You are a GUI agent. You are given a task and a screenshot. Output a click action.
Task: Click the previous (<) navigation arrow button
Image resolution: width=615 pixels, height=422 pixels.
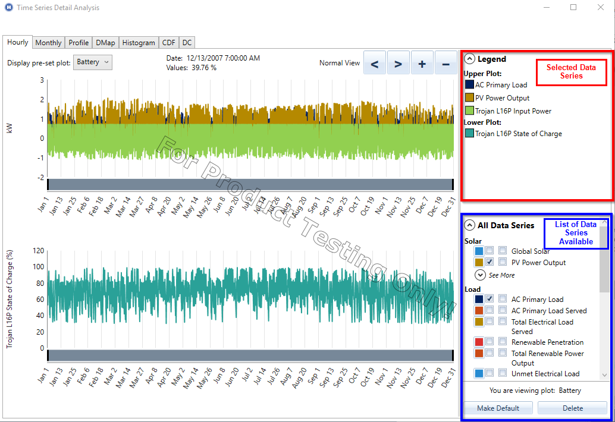[x=375, y=62]
